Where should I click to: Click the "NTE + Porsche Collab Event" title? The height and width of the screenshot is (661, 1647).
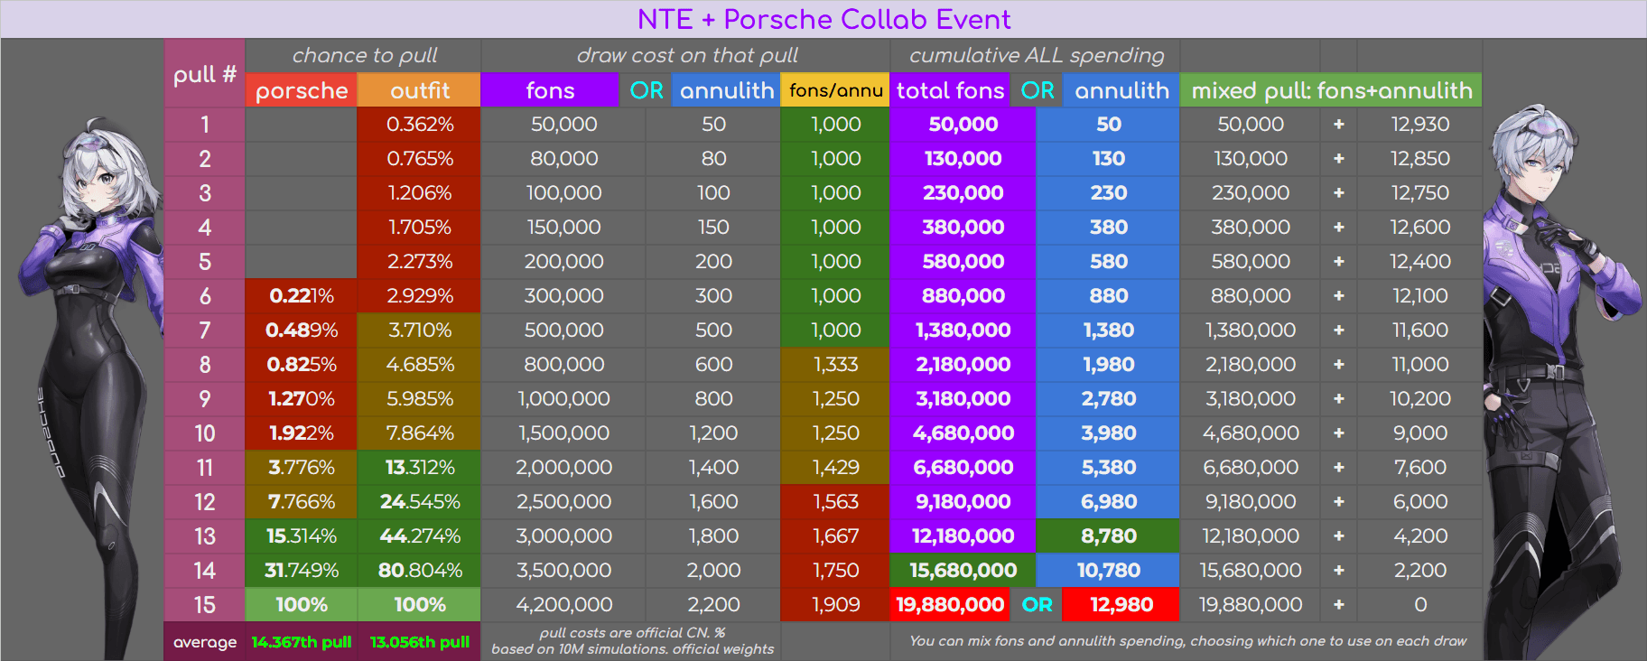click(x=823, y=19)
